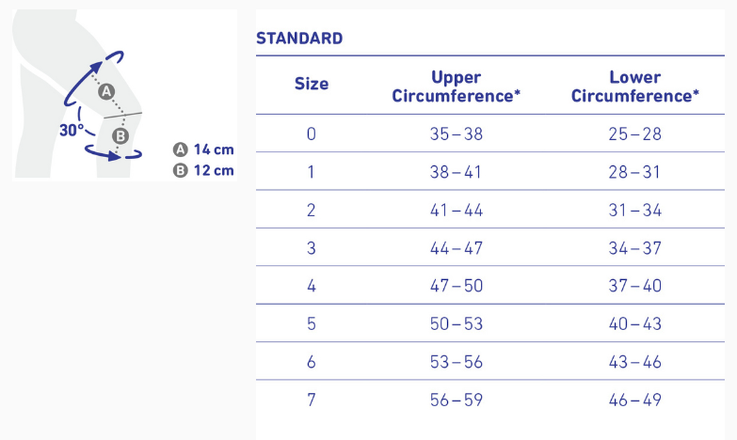Click the 47–50 upper circumference value
The height and width of the screenshot is (440, 737).
click(456, 286)
